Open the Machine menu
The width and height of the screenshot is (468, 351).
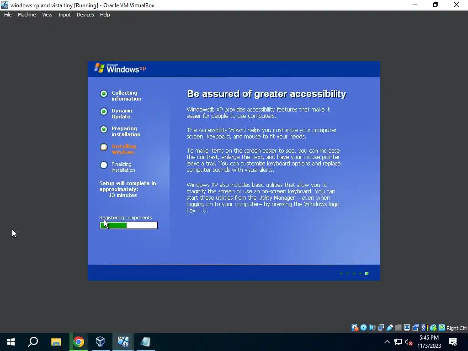pos(27,15)
